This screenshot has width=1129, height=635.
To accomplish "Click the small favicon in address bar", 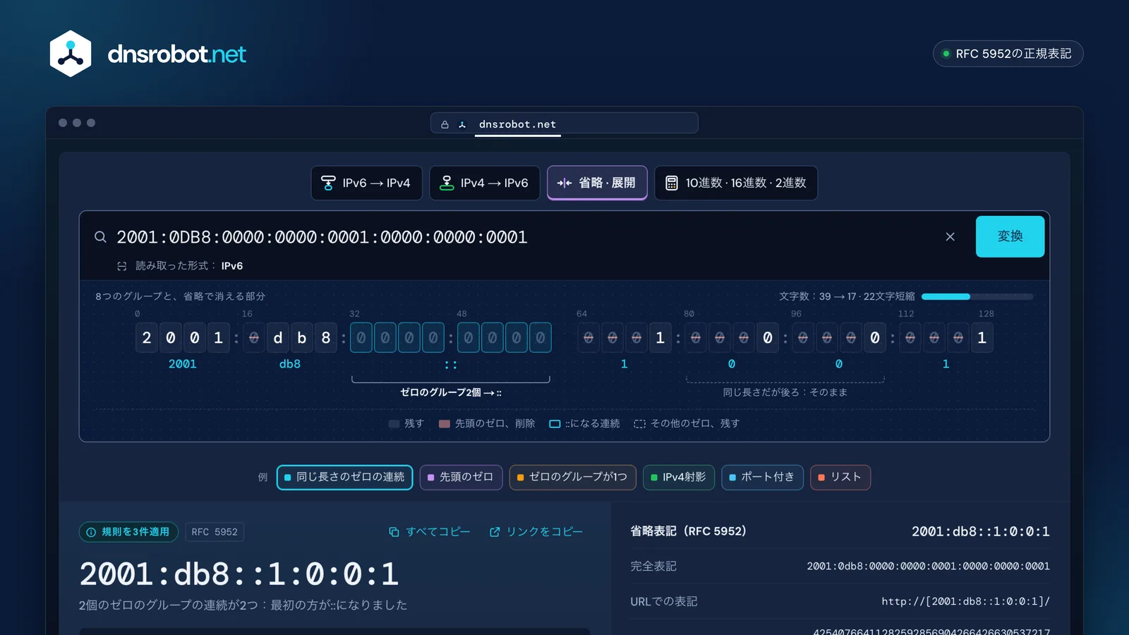I will (462, 124).
